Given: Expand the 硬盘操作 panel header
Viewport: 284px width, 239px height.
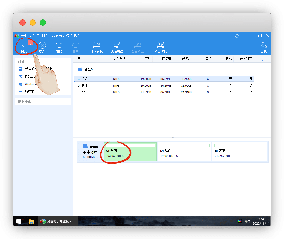Looking at the screenshot, I should tap(43, 102).
